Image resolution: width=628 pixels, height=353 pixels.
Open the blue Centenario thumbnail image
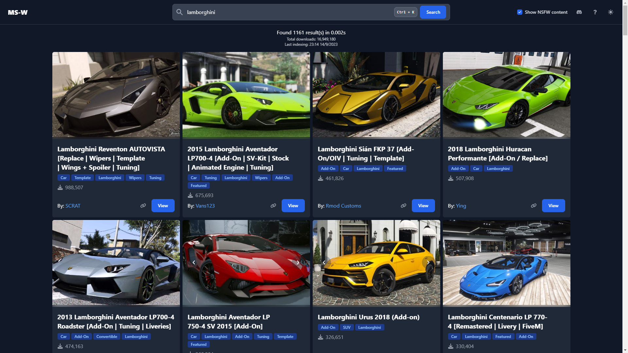(x=507, y=262)
